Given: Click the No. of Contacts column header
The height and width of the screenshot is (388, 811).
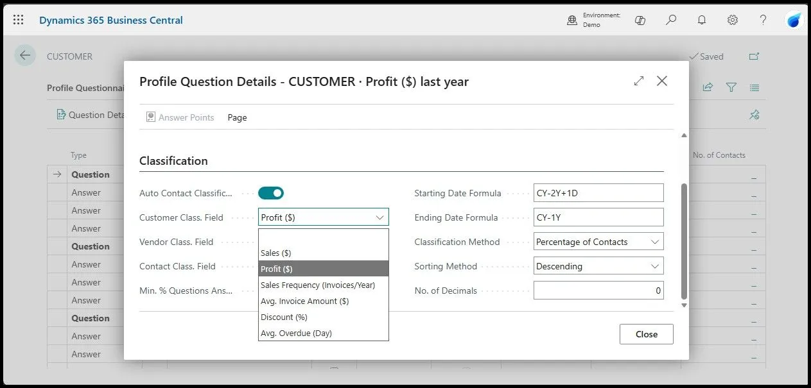Looking at the screenshot, I should click(x=719, y=155).
